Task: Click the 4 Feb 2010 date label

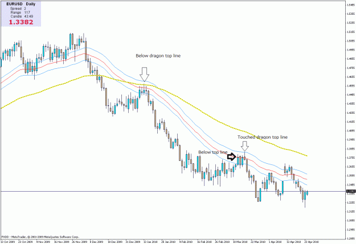Action: pyautogui.click(x=186, y=242)
